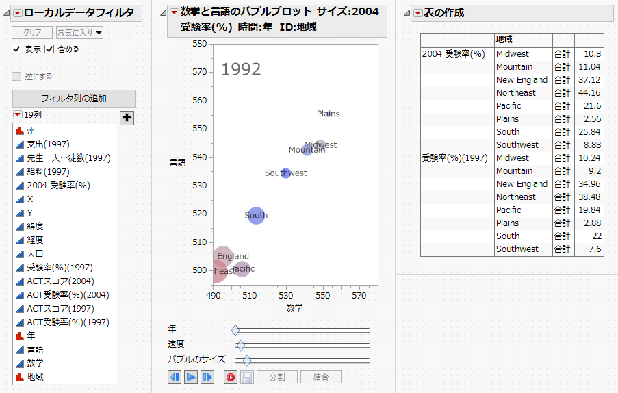Select the 地域 nominal column icon

(20, 377)
